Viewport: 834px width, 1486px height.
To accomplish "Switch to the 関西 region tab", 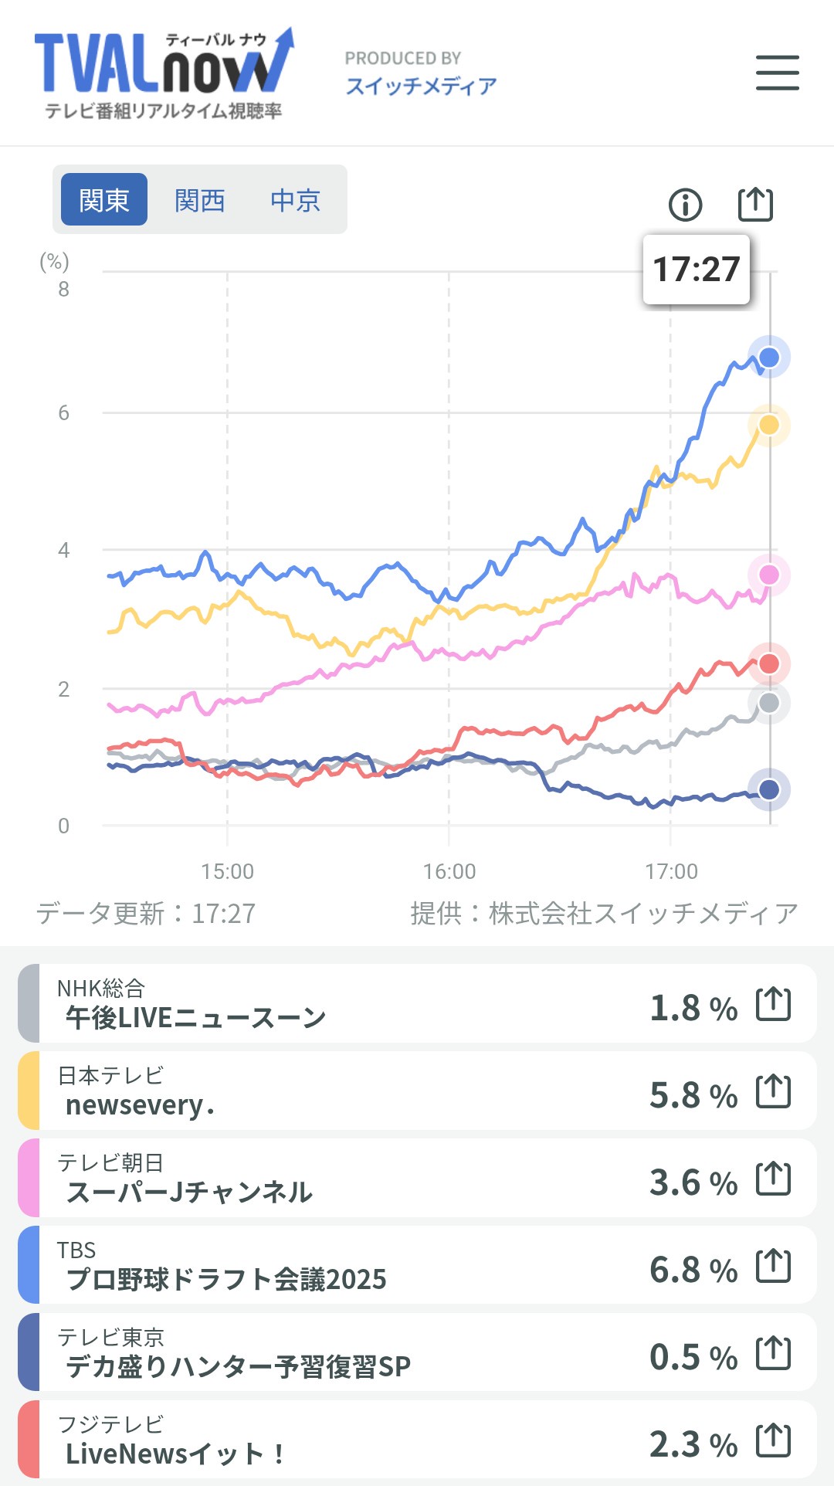I will 199,200.
